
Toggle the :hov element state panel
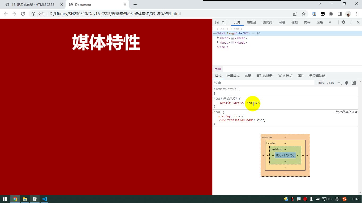point(321,83)
